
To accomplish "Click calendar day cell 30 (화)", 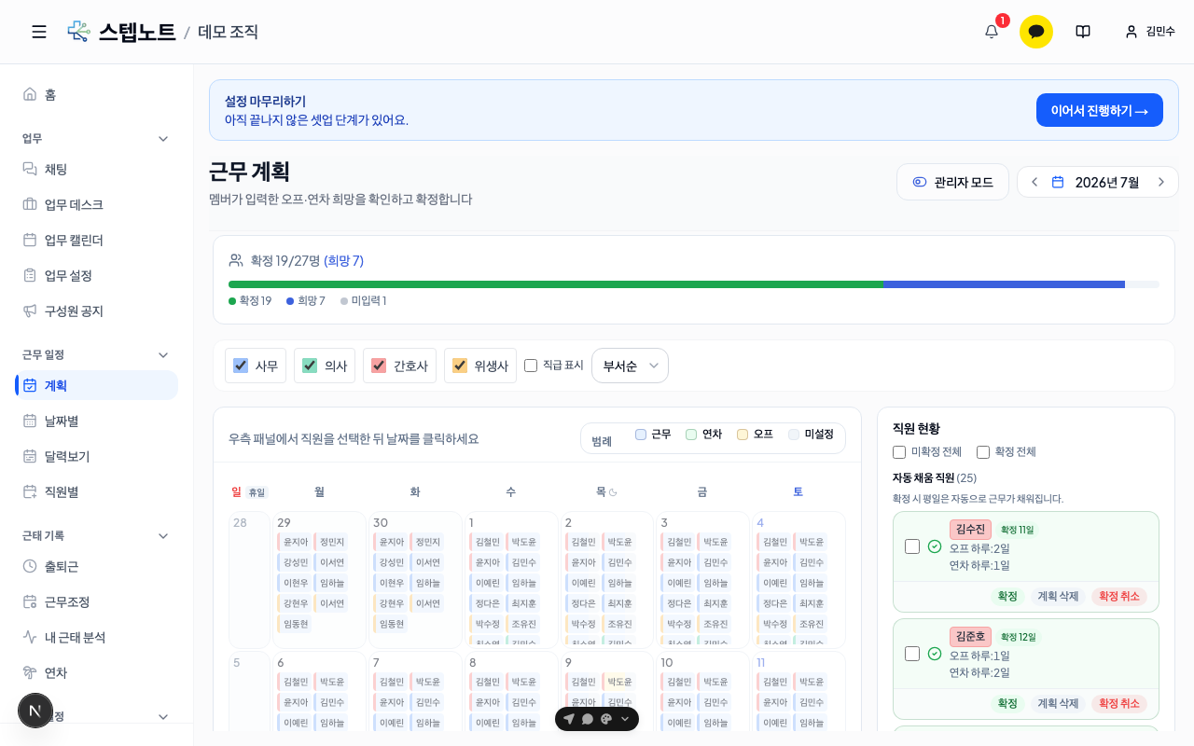I will [x=414, y=580].
